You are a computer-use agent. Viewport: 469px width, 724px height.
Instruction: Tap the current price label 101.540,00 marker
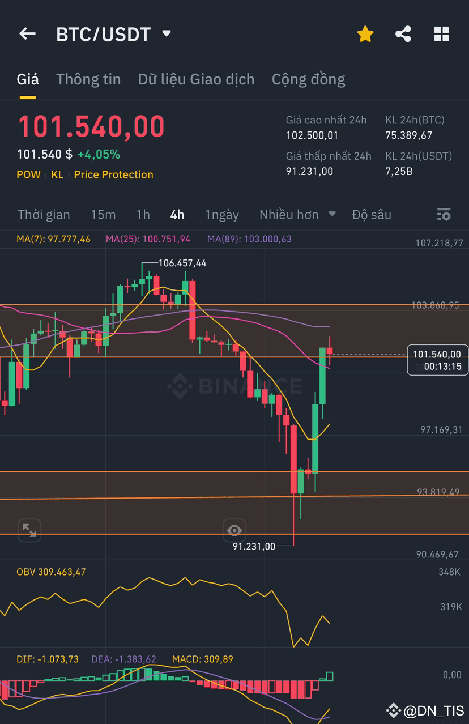[438, 359]
